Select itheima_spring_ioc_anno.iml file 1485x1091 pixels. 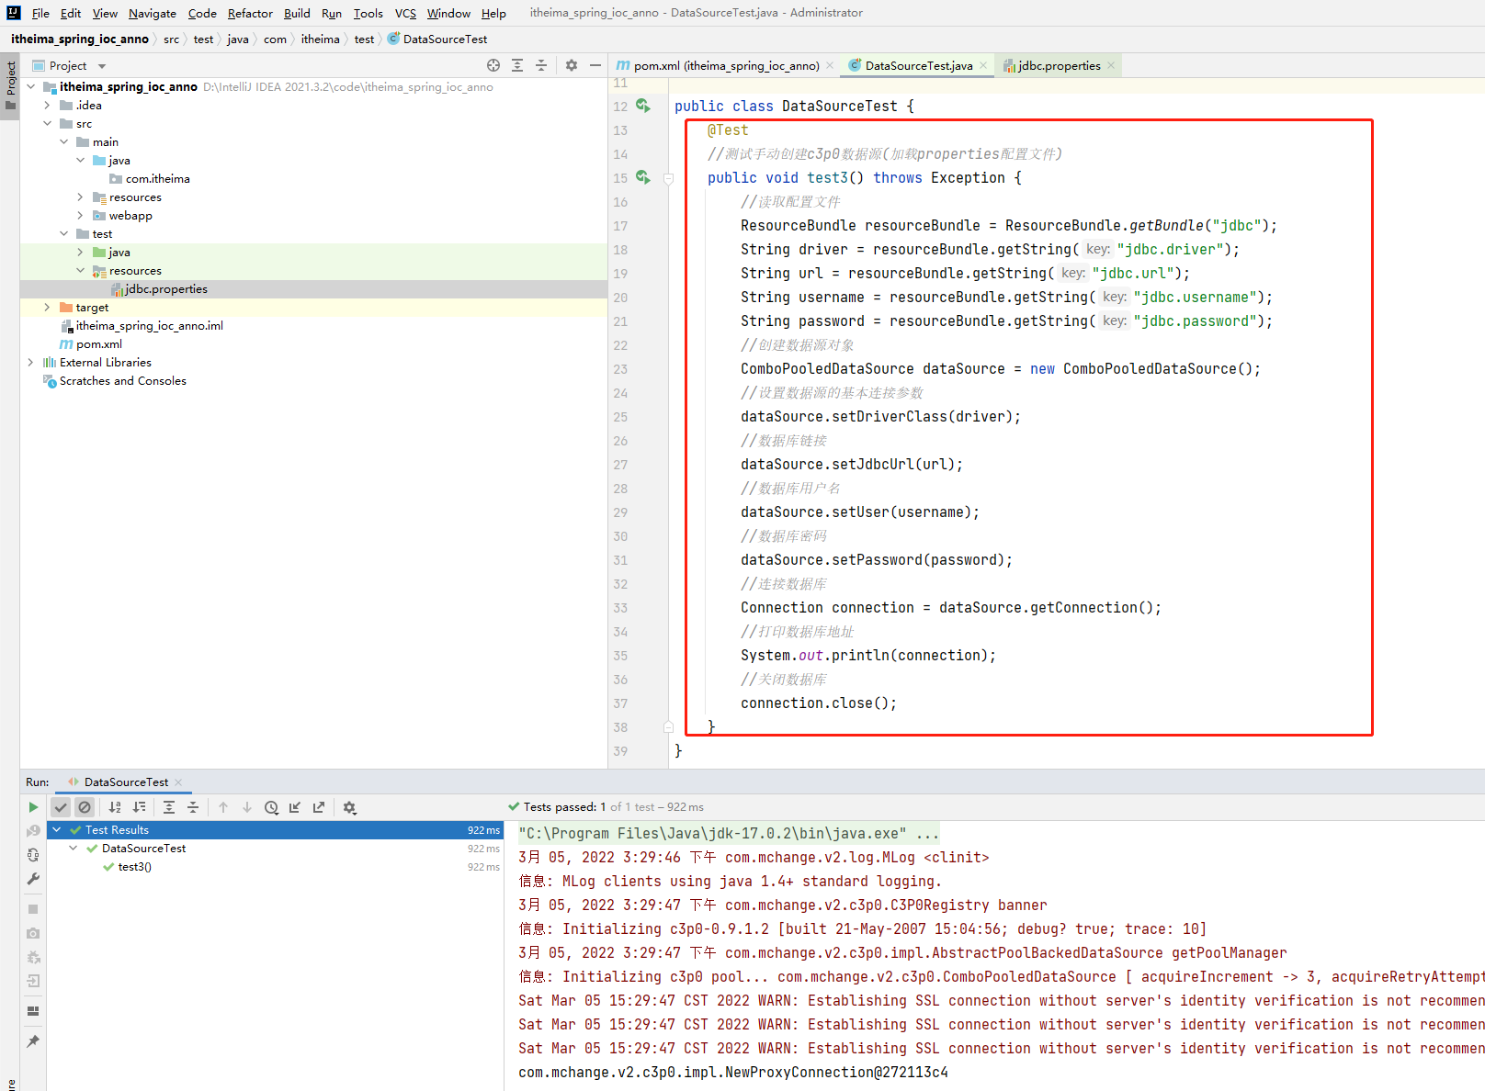pos(313,325)
